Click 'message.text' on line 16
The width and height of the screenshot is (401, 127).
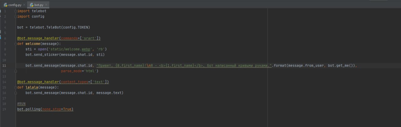tap(109, 93)
